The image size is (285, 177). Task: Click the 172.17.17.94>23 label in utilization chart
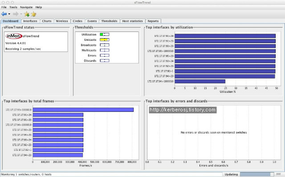pos(164,76)
